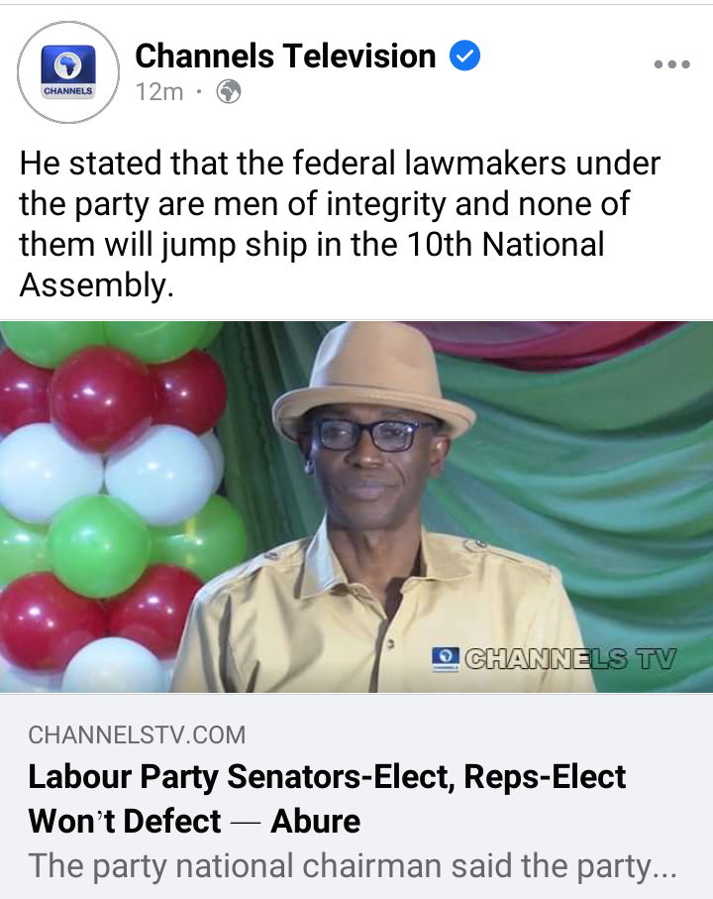Click the blue verified badge
This screenshot has width=713, height=899.
coord(464,56)
